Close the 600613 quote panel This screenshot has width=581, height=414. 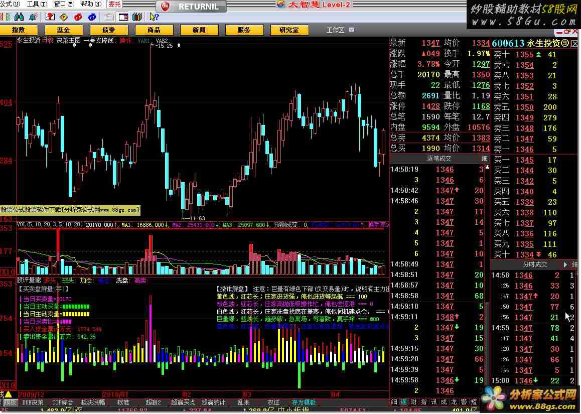[574, 43]
